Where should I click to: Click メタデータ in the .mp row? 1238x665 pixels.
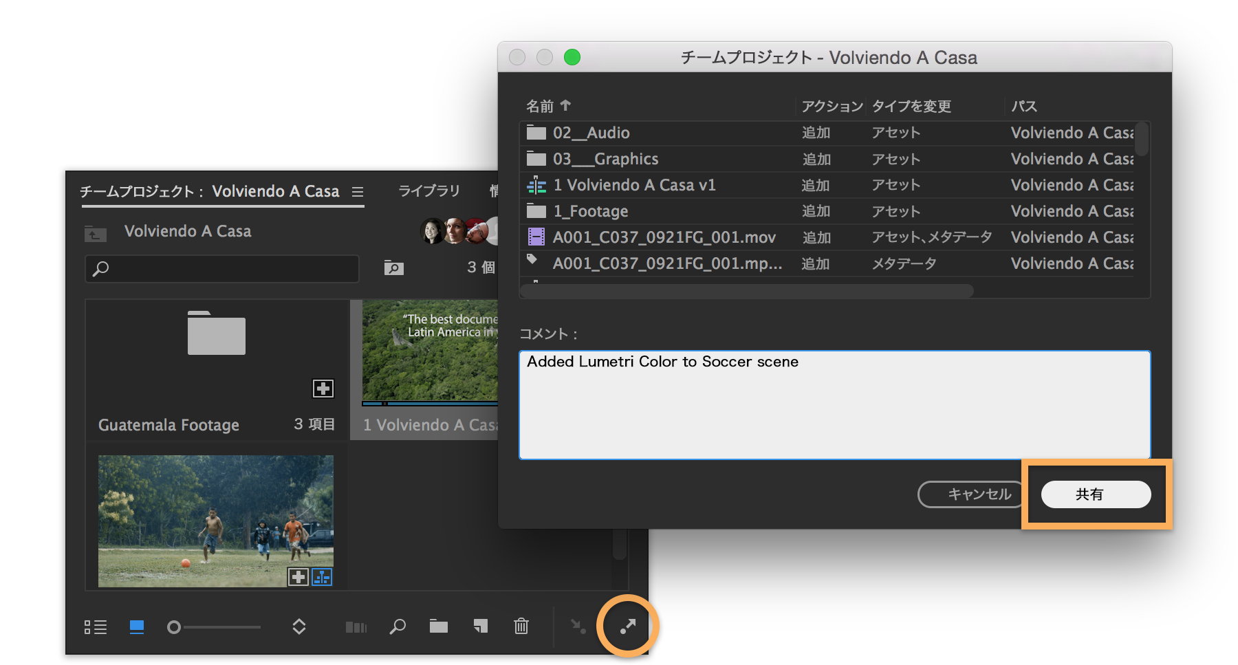pyautogui.click(x=904, y=263)
